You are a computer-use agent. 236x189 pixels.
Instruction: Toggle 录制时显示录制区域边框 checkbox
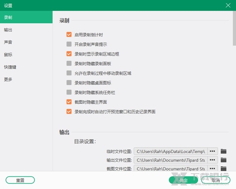pyautogui.click(x=69, y=54)
